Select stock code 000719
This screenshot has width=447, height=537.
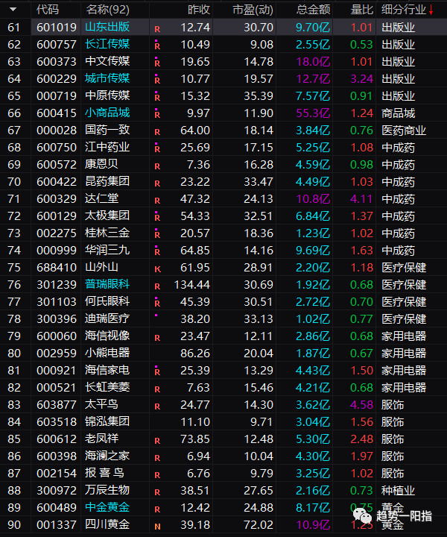tap(57, 96)
